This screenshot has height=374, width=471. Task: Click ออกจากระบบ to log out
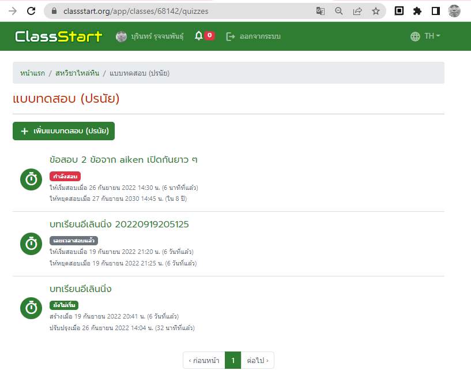(x=254, y=36)
